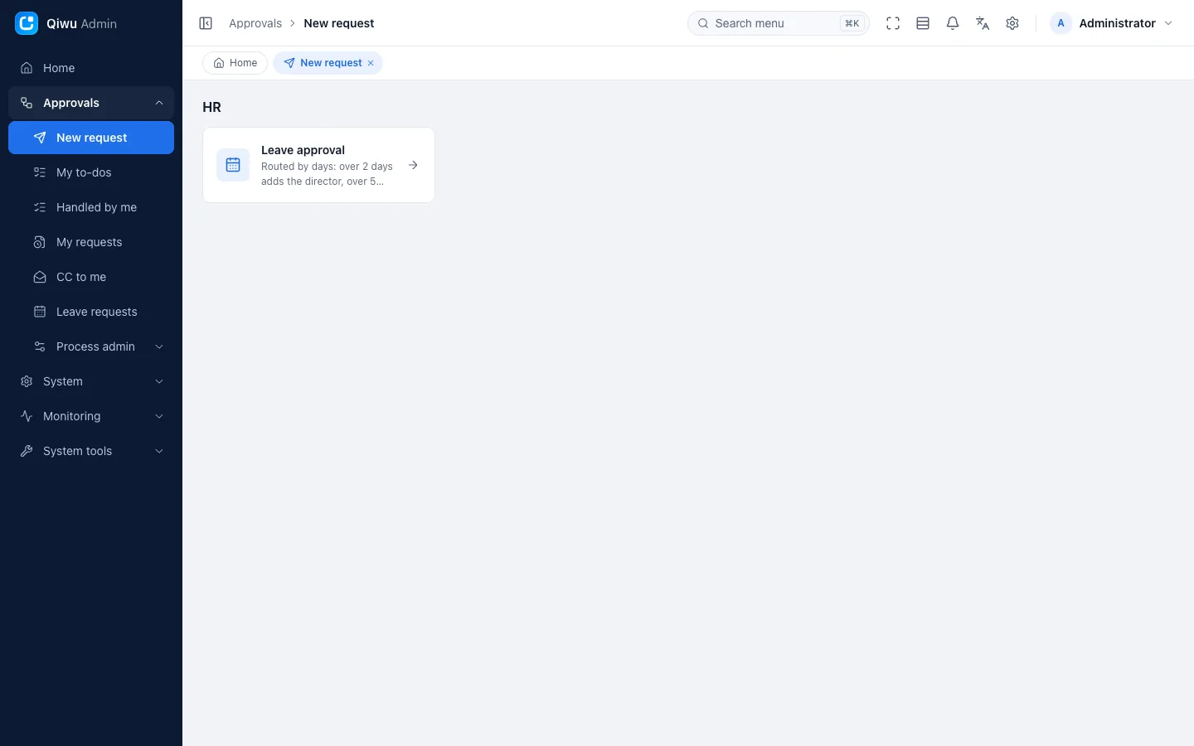Screen dimensions: 1194x746
Task: Click the System tools wrench icon
Action: pos(27,451)
